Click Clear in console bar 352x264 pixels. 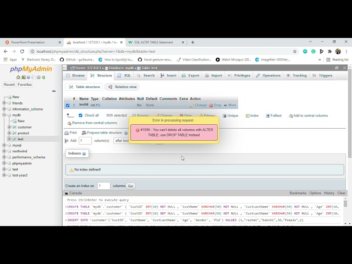[x=341, y=193]
